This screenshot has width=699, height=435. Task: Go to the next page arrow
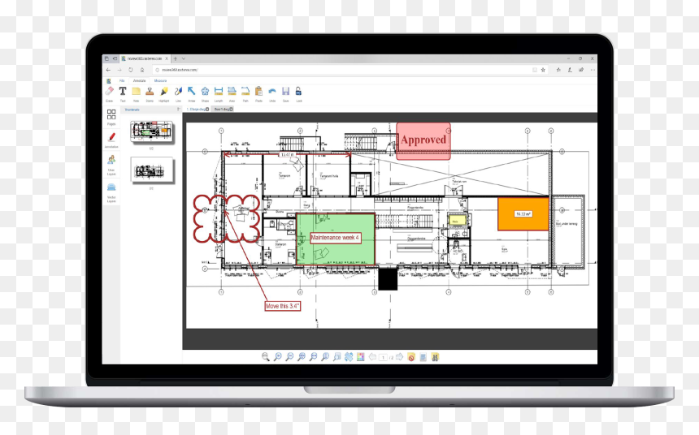pyautogui.click(x=399, y=356)
